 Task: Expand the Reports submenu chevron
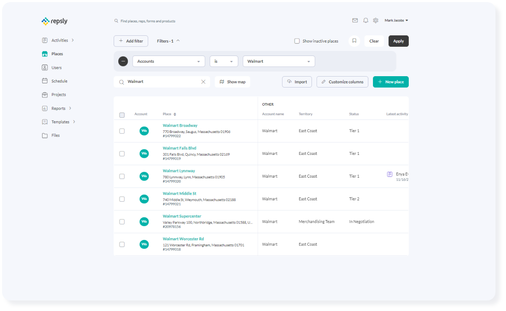70,108
